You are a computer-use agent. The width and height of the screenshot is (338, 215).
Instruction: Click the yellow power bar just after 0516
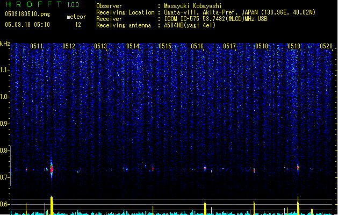click(205, 207)
